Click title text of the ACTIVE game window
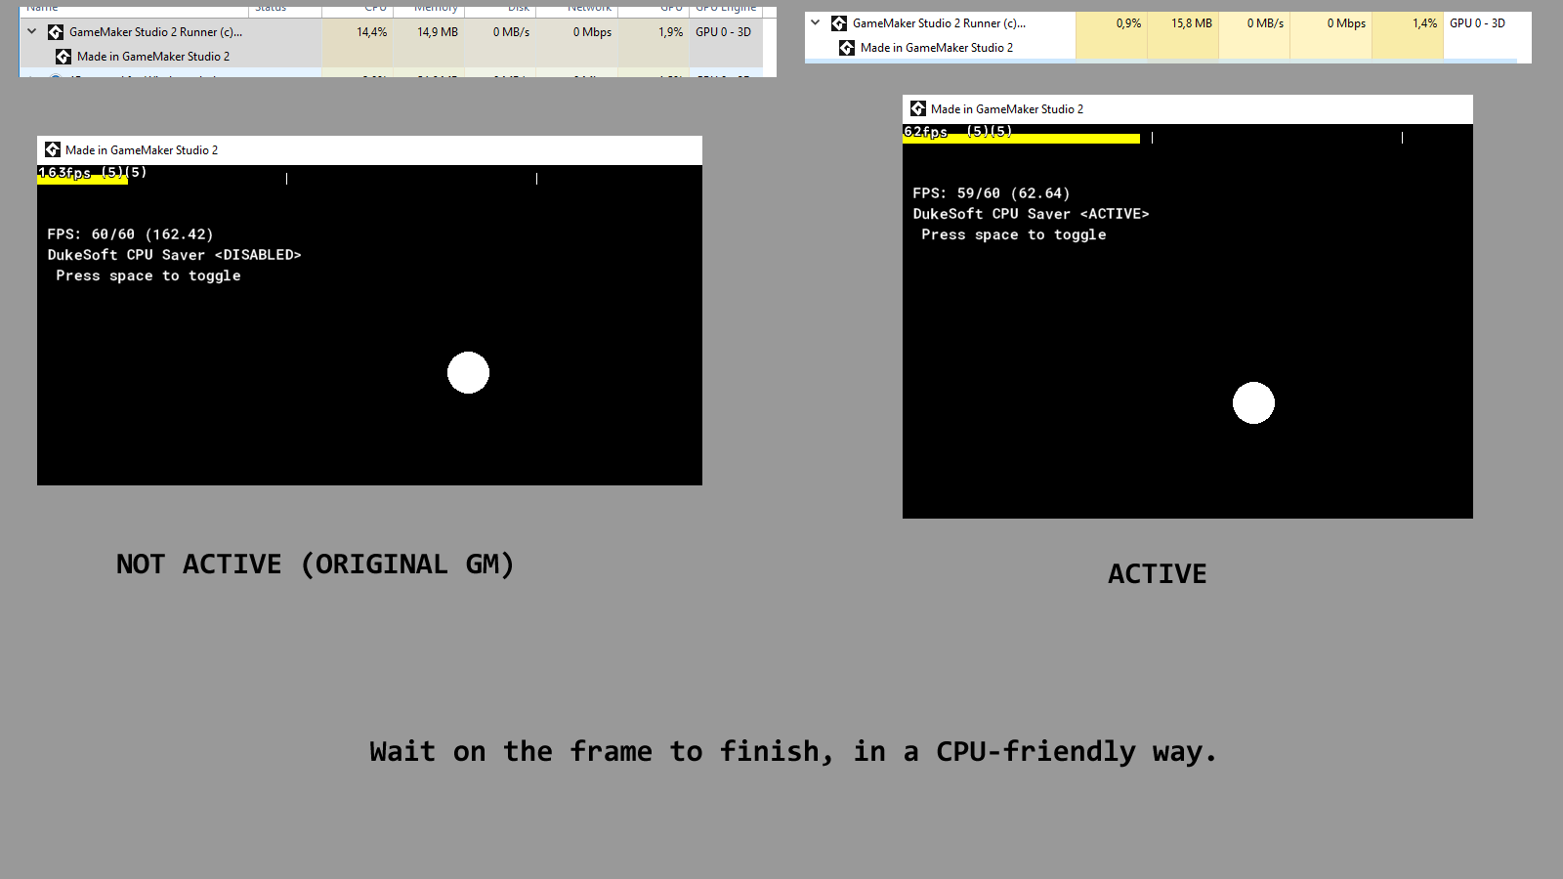This screenshot has height=879, width=1563. [1007, 109]
